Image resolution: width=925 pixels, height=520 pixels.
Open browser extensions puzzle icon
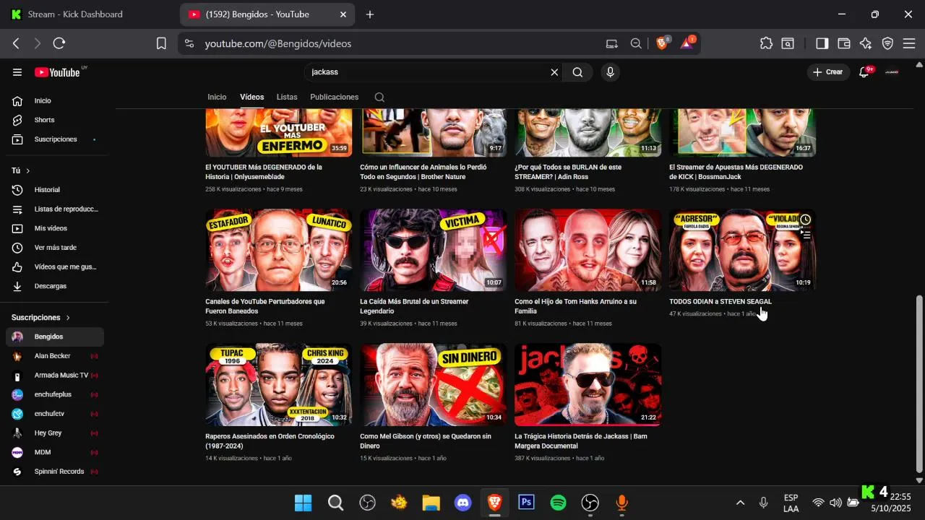point(767,43)
